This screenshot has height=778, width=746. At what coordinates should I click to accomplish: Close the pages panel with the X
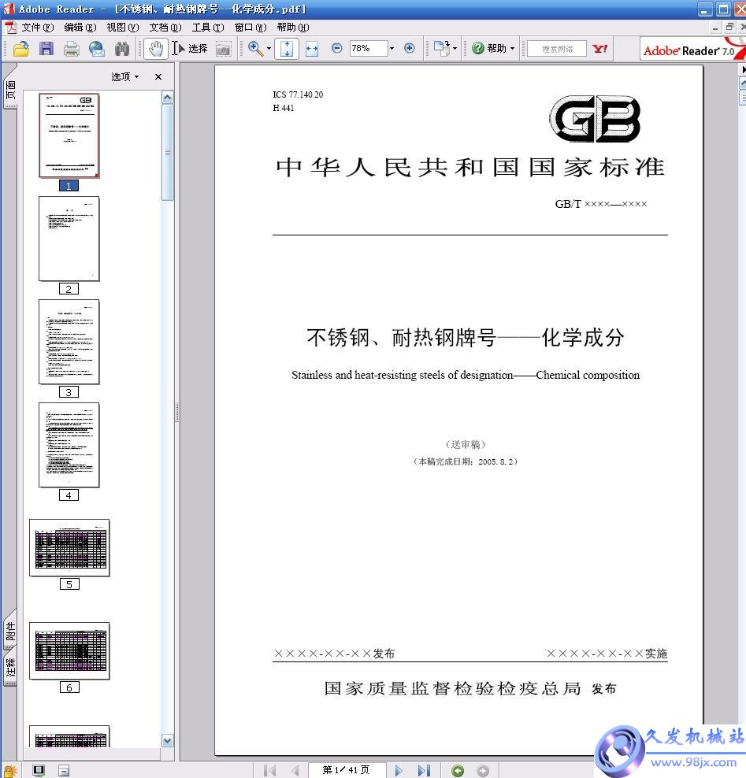[158, 76]
